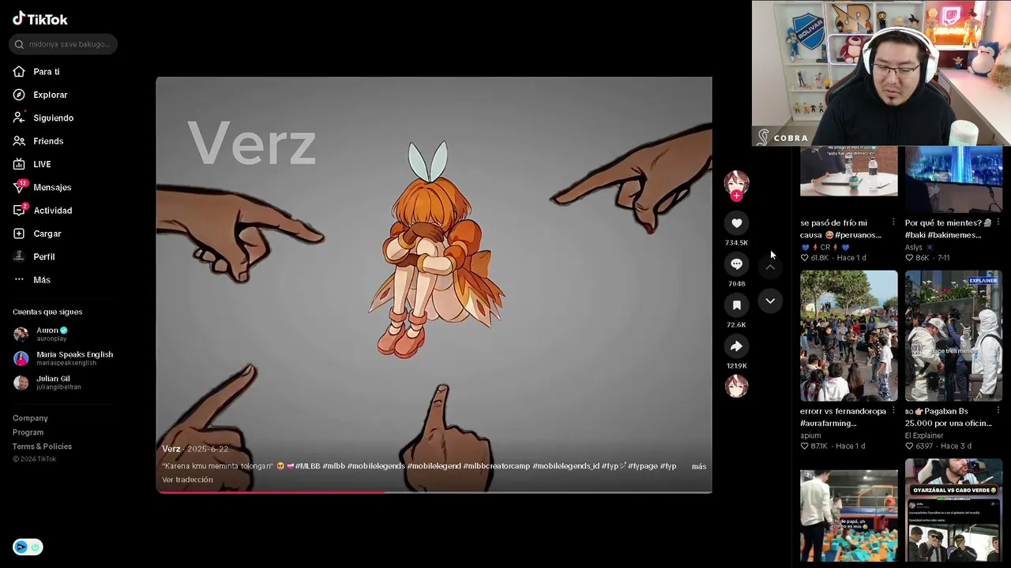
Task: Click the 'Cuentas que sigues' heading
Action: [47, 312]
